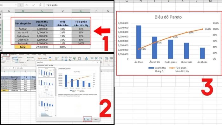The height and width of the screenshot is (125, 222).
Task: Click the Slicer filter icon
Action: 107,59
